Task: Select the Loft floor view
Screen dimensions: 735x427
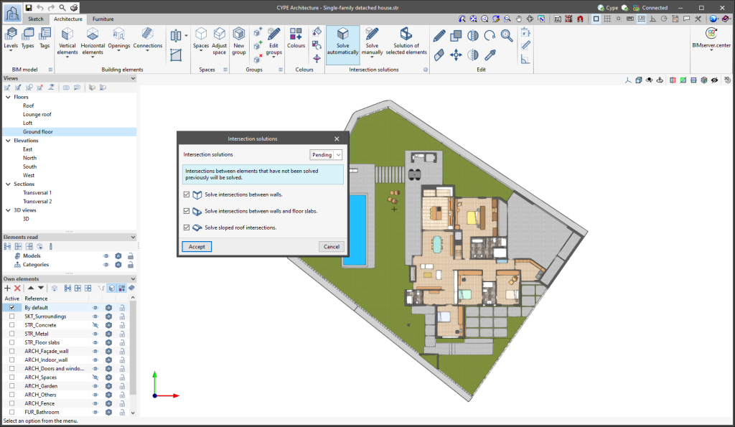Action: (28, 123)
